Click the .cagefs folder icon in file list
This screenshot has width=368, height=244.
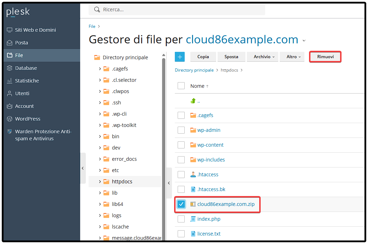(193, 115)
